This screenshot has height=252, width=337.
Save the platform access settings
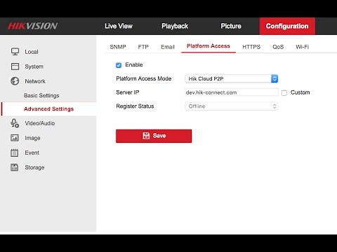(154, 136)
